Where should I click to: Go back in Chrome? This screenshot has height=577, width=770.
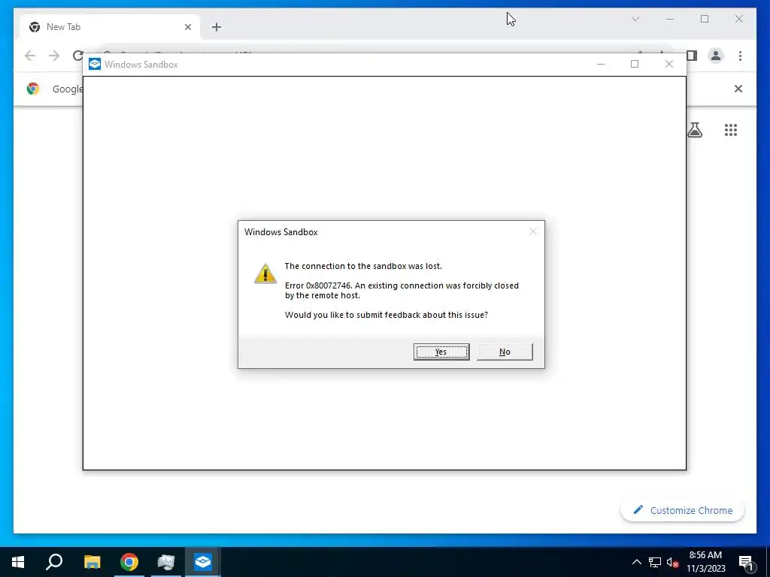[30, 56]
